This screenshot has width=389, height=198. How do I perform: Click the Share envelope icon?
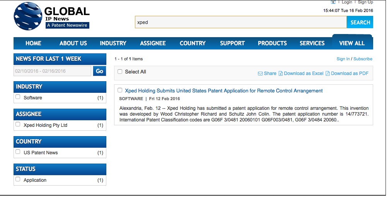tap(260, 73)
